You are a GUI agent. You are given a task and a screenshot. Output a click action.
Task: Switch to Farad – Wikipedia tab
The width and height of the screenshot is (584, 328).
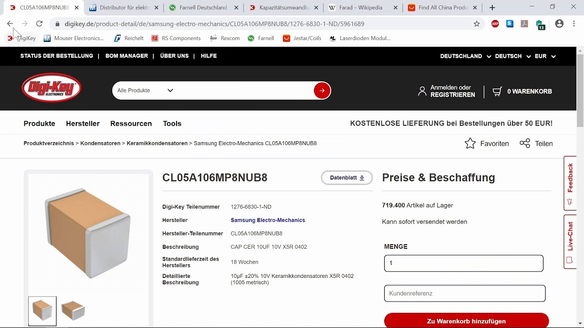pyautogui.click(x=364, y=8)
